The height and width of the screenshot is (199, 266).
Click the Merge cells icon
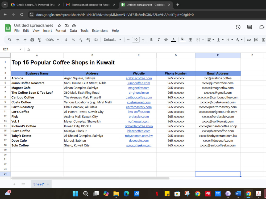pyautogui.click(x=198, y=40)
